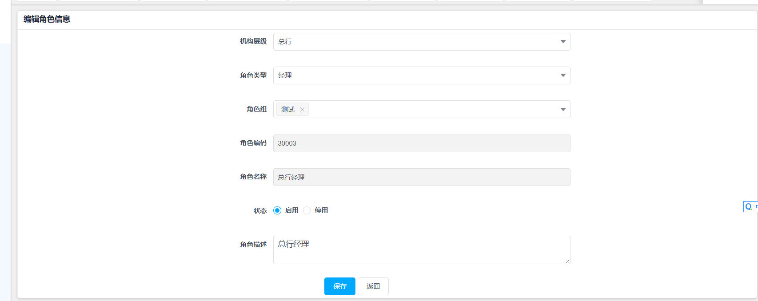Select the 启用 status radio button

point(277,210)
